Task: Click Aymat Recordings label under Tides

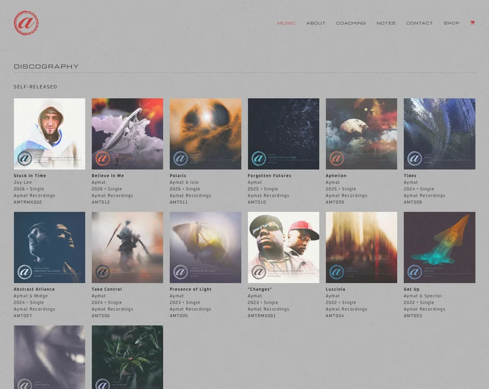Action: (x=424, y=196)
